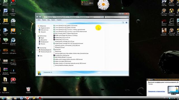Open the Сервис menu

(53, 20)
